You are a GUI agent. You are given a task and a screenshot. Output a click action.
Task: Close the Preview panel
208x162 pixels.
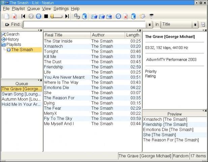tap(206, 111)
